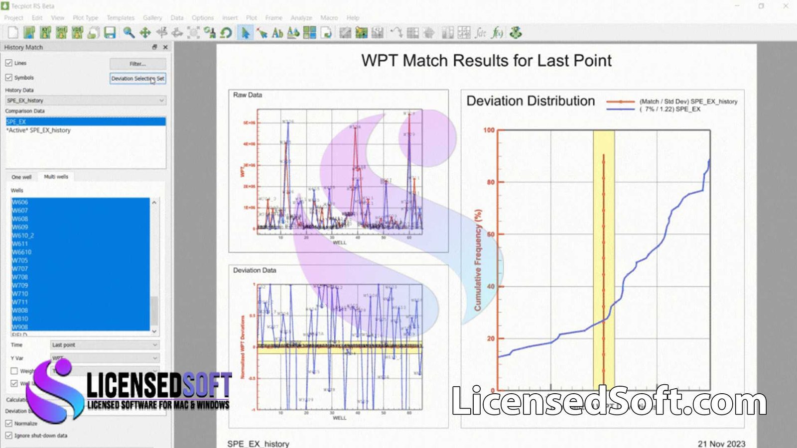797x448 pixels.
Task: Click the New document icon in toolbar
Action: pos(13,33)
